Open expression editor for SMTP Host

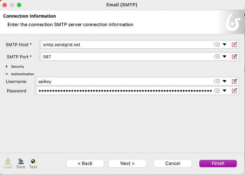coord(234,44)
